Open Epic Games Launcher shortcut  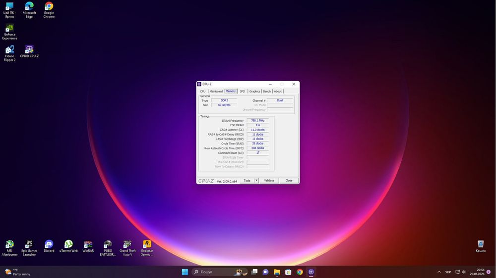pos(29,244)
